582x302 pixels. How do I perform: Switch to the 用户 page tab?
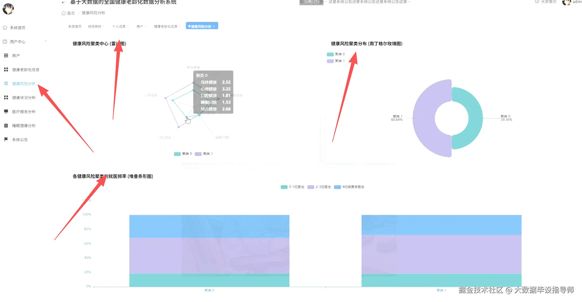tap(140, 26)
